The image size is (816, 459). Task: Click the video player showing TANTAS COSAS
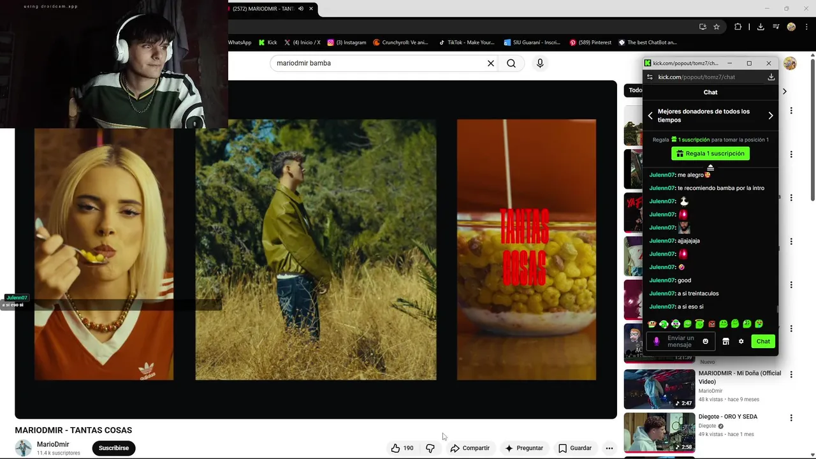tap(316, 249)
